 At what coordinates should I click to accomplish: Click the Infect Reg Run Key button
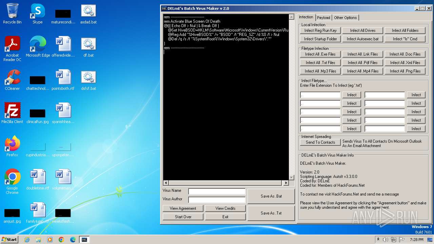320,30
